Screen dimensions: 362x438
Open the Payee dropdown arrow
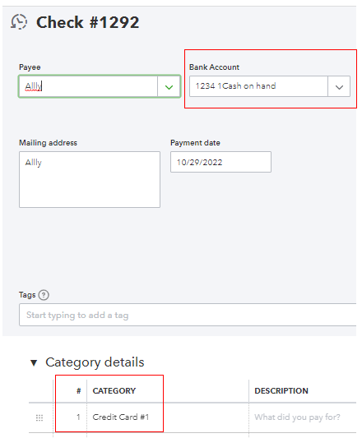(x=169, y=87)
